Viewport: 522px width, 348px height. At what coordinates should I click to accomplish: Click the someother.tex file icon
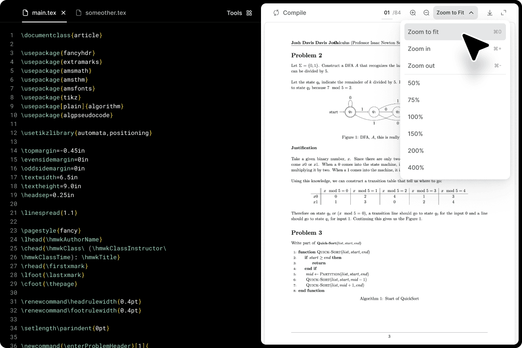(78, 13)
